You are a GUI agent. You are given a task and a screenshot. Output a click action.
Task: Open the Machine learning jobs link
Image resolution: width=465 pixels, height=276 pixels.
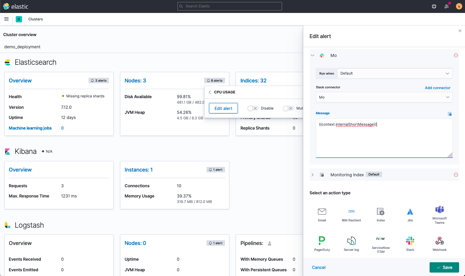[x=30, y=128]
